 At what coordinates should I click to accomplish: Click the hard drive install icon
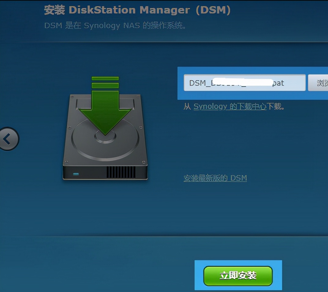click(105, 128)
